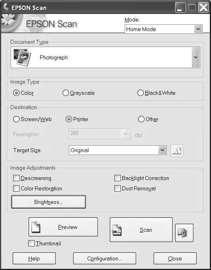Click the Close button at bottom
Viewport: 211px width, 270px height.
point(175,258)
